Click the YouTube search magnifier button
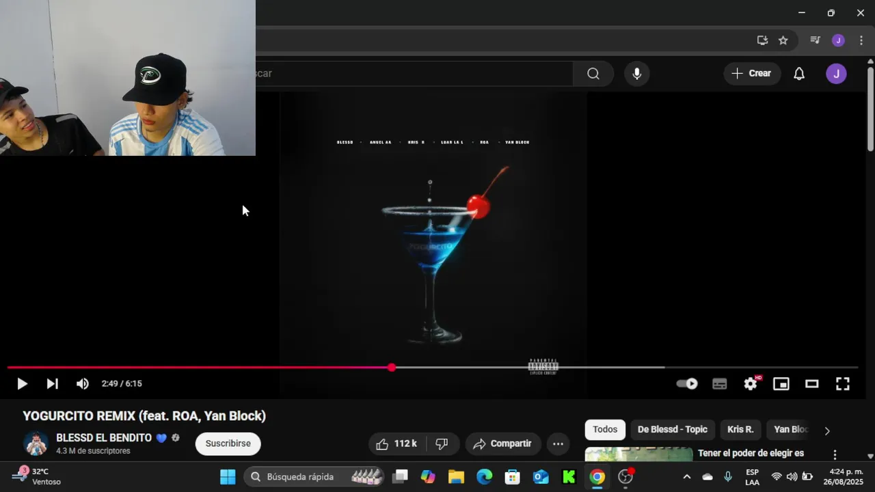Viewport: 875px width, 492px height. [593, 74]
